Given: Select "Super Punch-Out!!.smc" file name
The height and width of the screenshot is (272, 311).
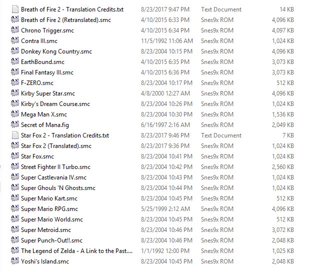Looking at the screenshot, I should tap(51, 240).
